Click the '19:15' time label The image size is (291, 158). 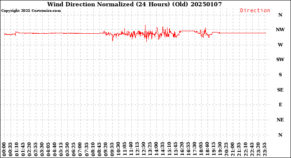coord(213,150)
